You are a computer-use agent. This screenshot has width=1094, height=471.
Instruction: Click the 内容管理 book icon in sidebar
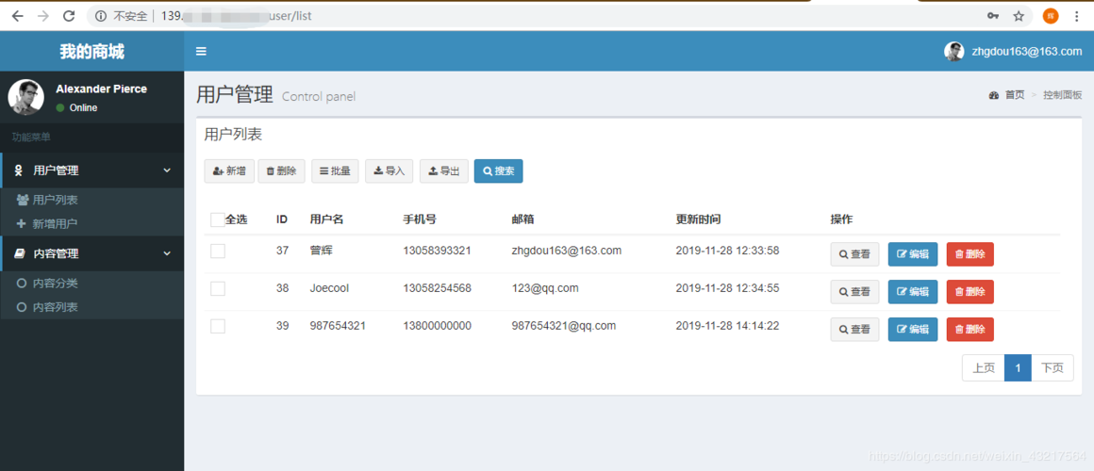[x=20, y=253]
